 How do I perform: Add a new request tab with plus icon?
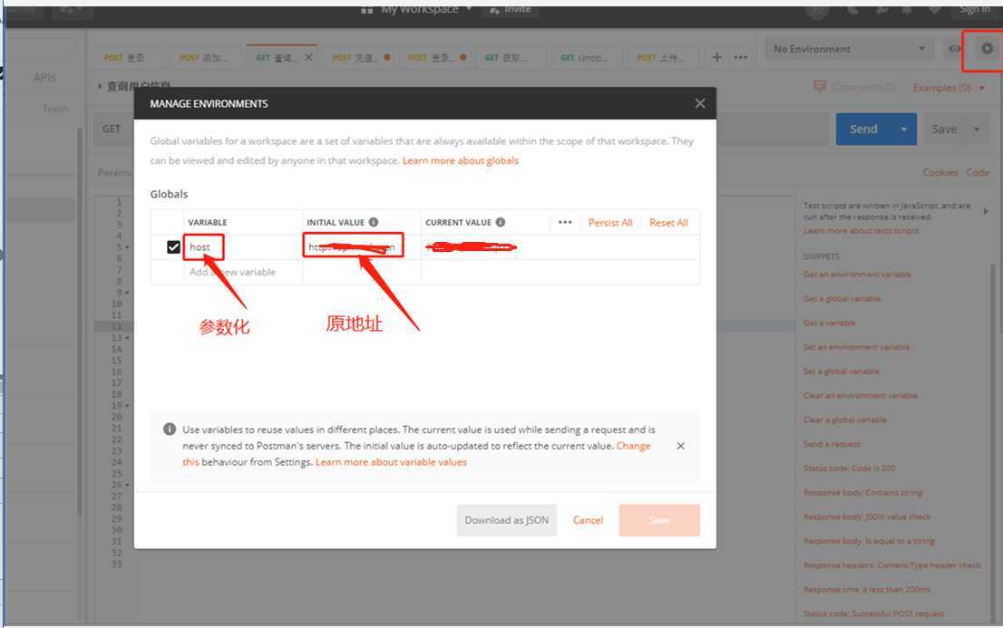pyautogui.click(x=717, y=57)
